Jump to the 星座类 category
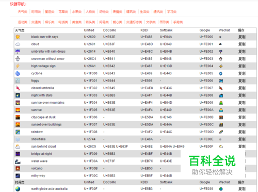 pyautogui.click(x=50, y=12)
